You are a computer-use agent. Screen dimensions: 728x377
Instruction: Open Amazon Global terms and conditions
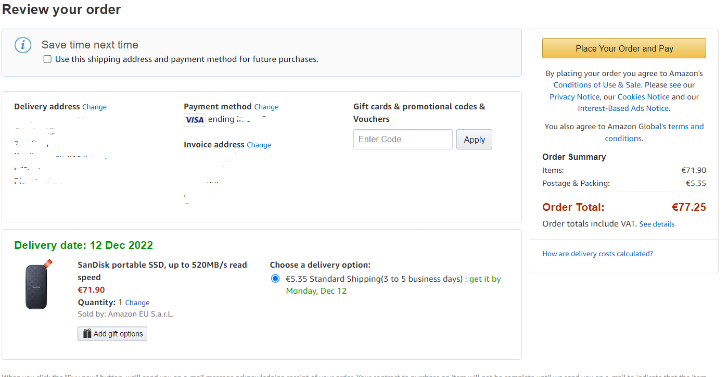[654, 132]
